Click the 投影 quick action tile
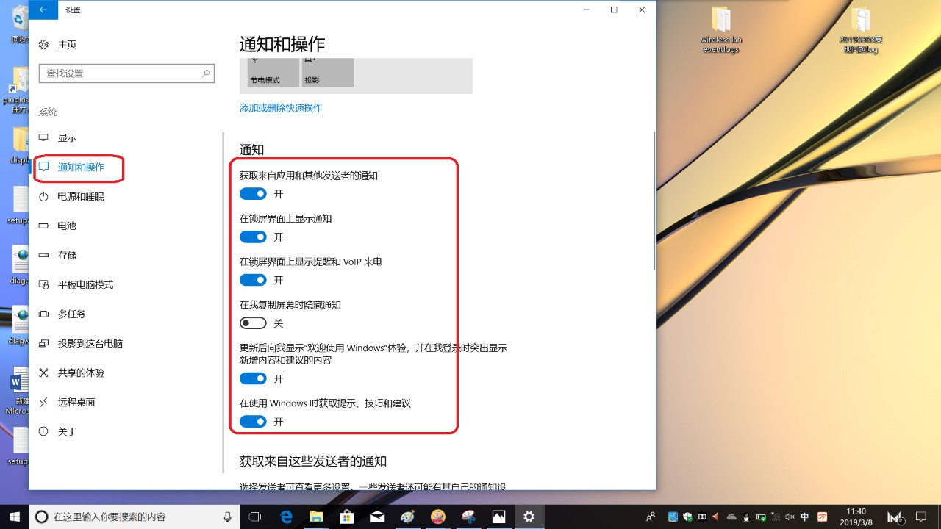 pyautogui.click(x=328, y=73)
